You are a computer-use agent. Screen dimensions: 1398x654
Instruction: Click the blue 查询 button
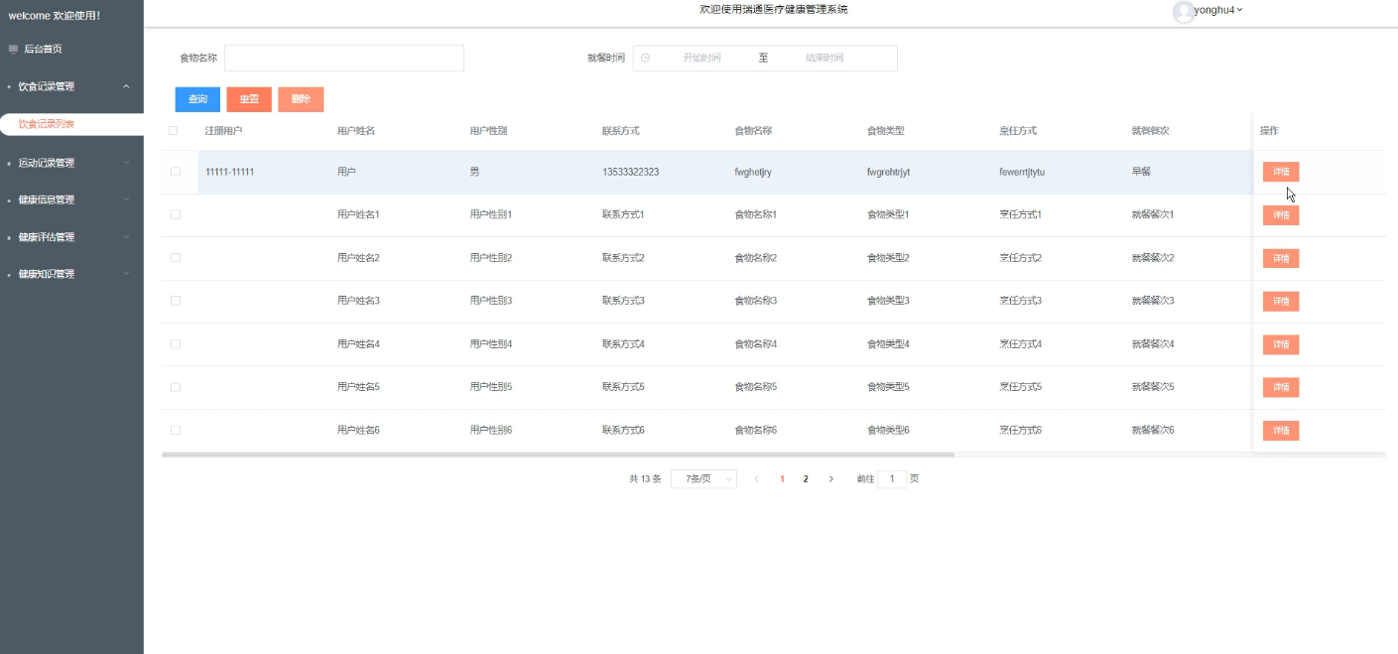(x=197, y=99)
